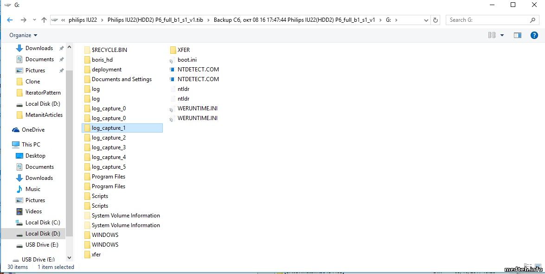The image size is (545, 274).
Task: Click the search magnifier icon
Action: pyautogui.click(x=532, y=20)
